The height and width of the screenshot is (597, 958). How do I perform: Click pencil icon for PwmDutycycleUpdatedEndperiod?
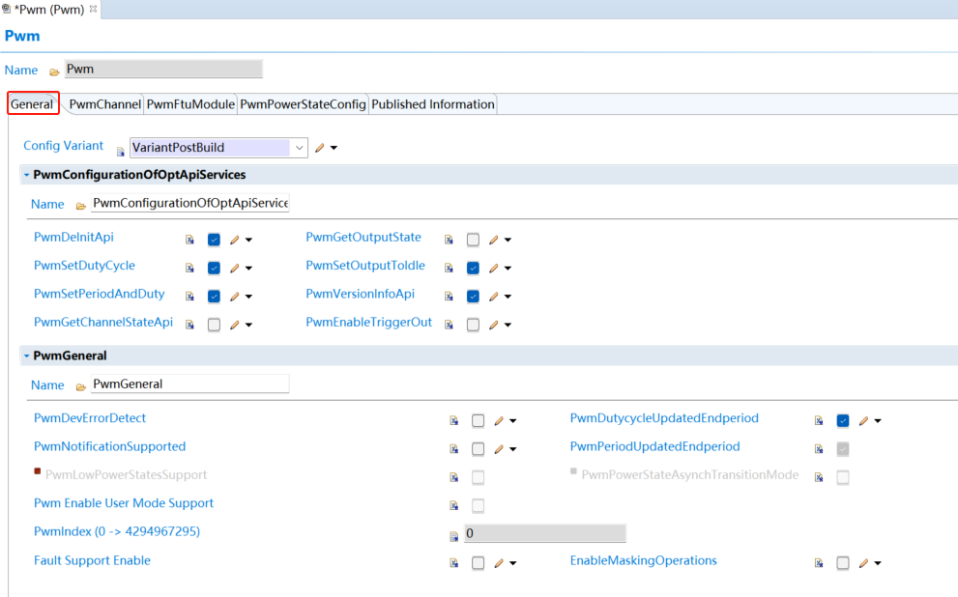pyautogui.click(x=863, y=420)
